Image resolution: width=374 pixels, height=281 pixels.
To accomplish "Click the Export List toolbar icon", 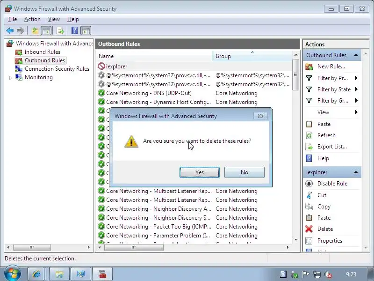I will [60, 30].
